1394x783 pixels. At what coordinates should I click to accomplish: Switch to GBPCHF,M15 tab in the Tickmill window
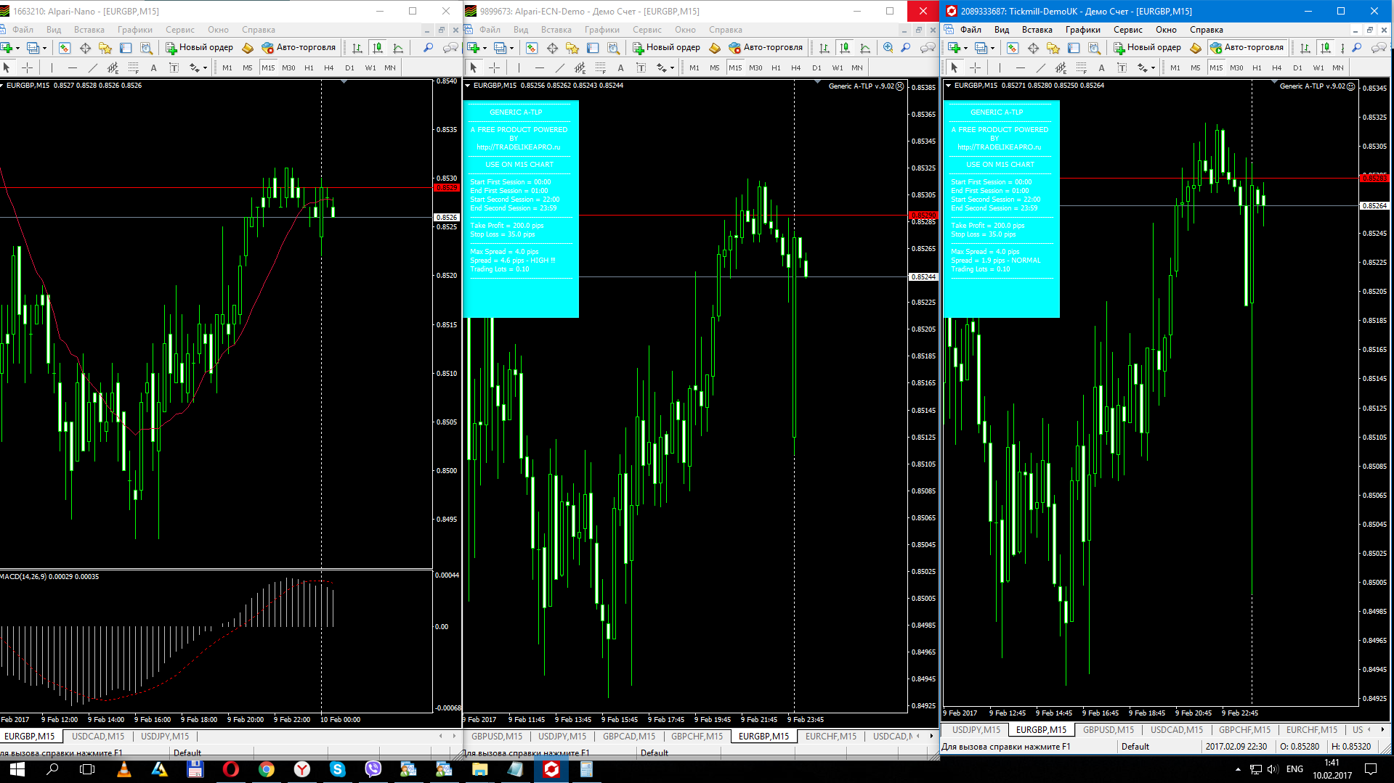pos(1244,729)
